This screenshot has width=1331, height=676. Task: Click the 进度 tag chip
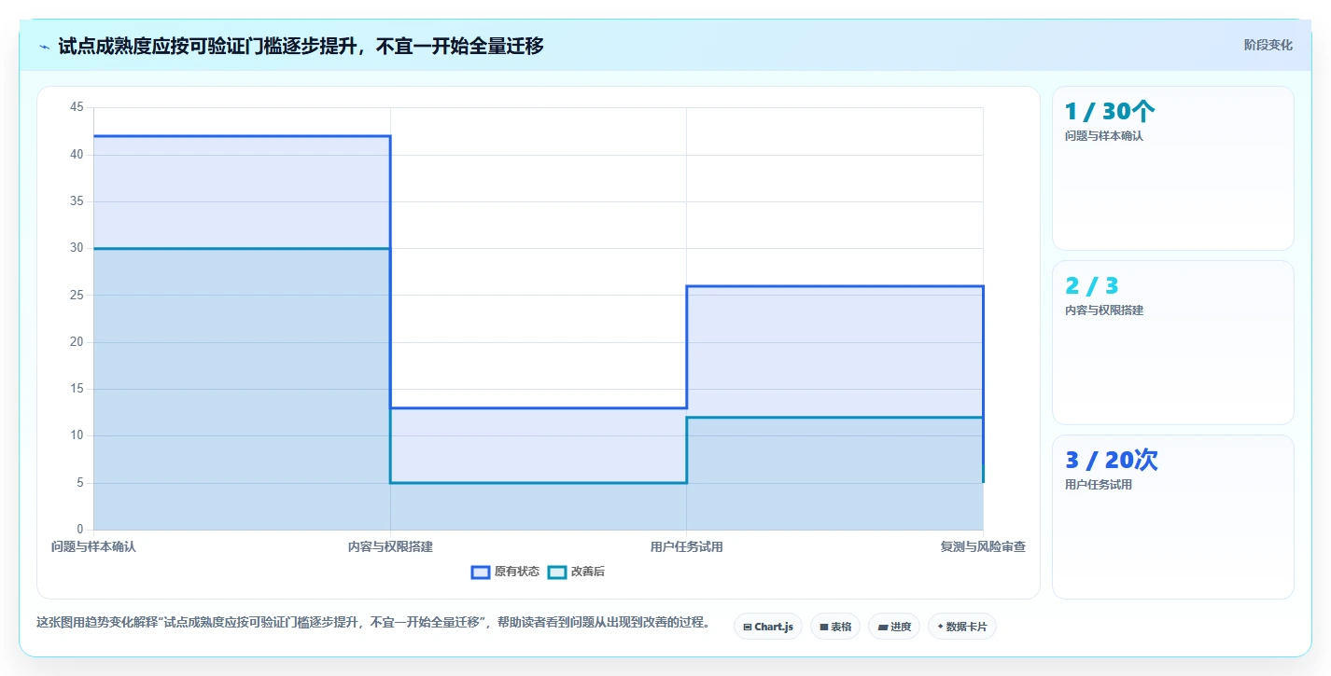[x=894, y=627]
